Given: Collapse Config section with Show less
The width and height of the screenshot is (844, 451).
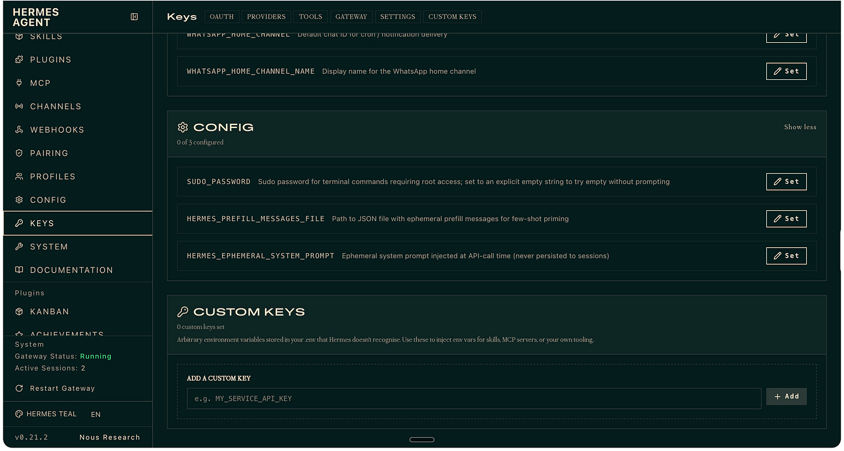Looking at the screenshot, I should coord(800,127).
